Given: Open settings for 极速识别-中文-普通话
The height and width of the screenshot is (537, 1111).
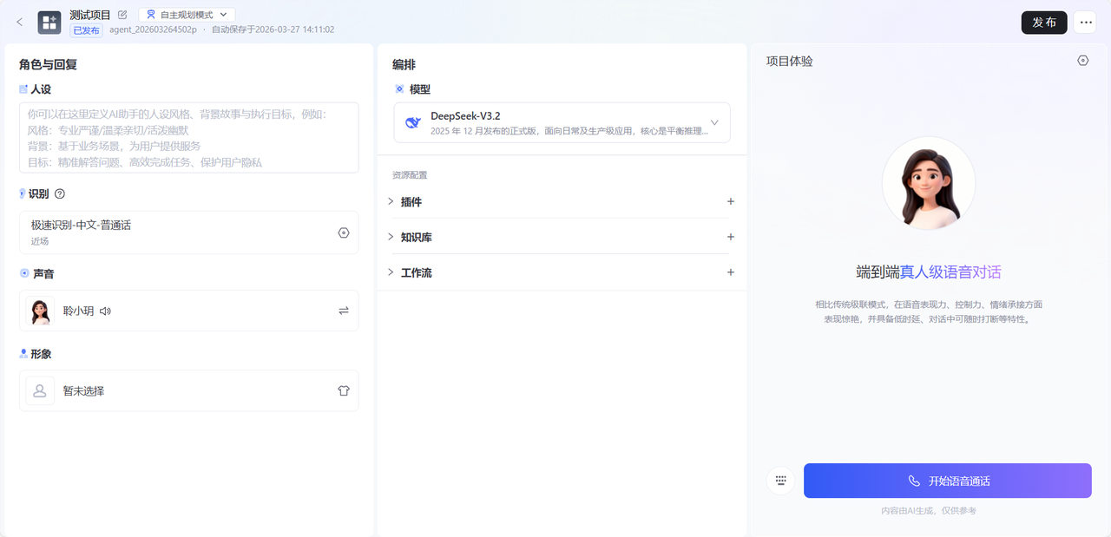Looking at the screenshot, I should coord(343,232).
